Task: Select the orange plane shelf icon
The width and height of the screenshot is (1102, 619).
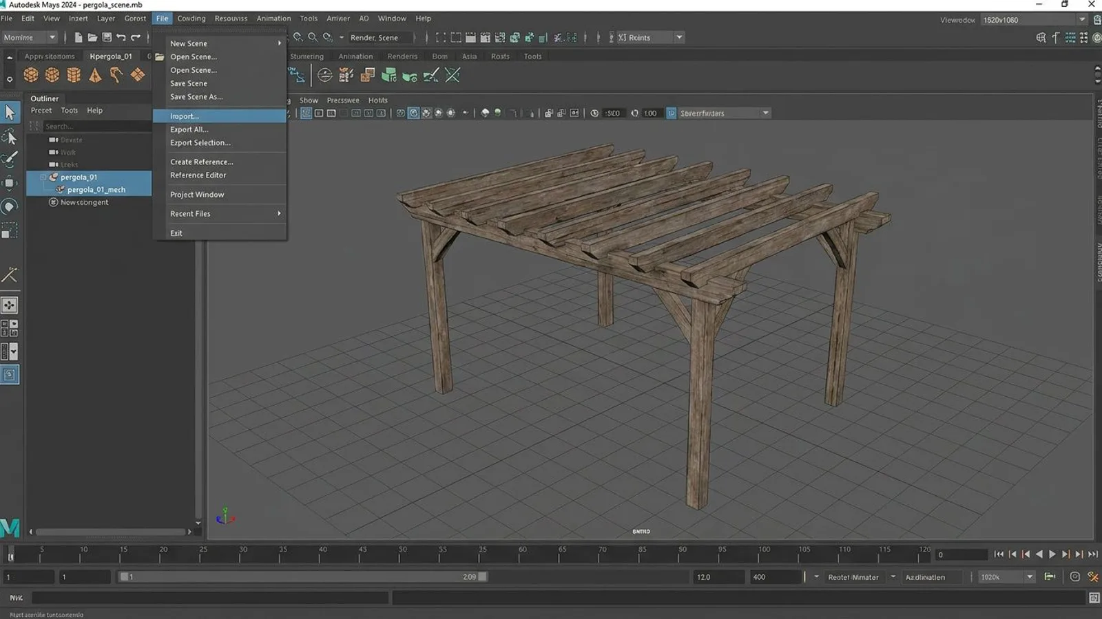Action: (138, 74)
